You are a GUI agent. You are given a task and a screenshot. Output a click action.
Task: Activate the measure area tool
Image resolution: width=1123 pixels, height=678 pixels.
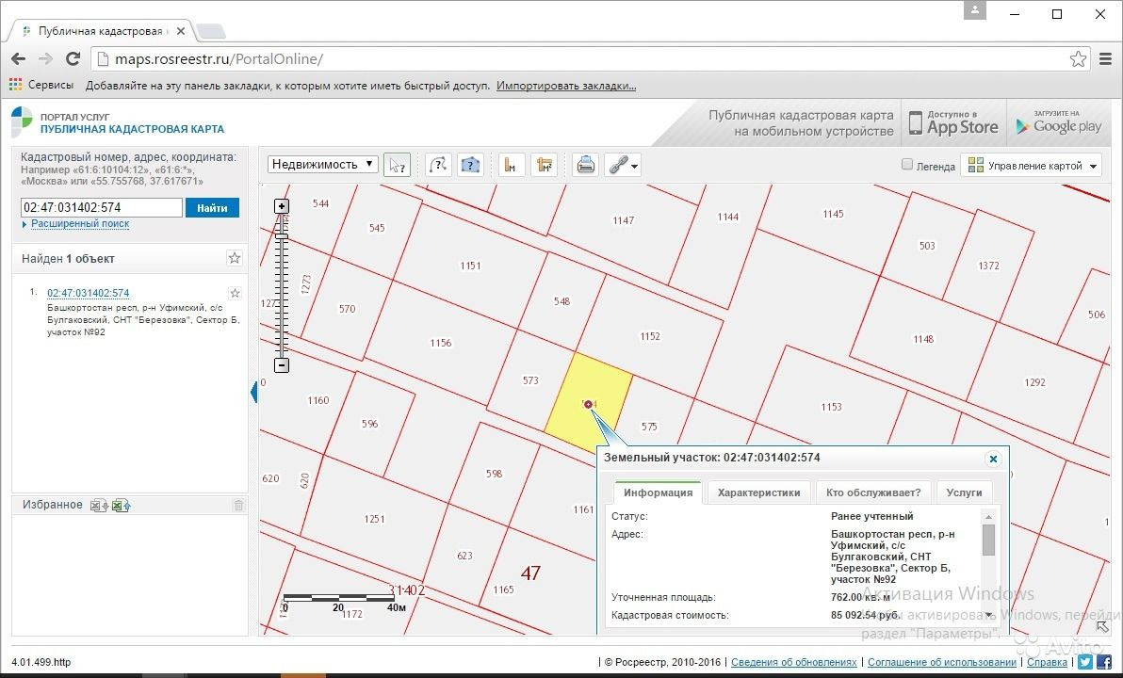click(544, 165)
